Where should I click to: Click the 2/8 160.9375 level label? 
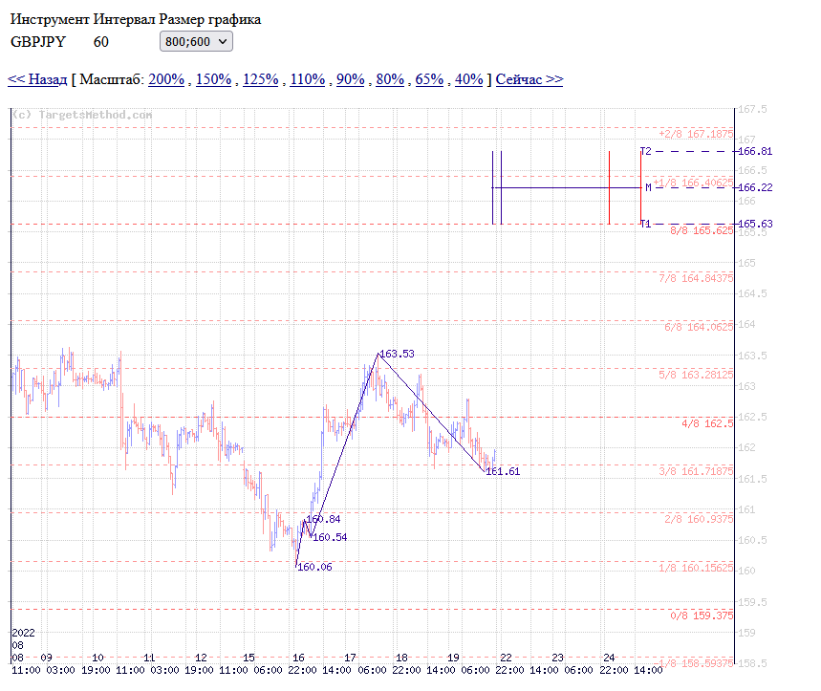coord(699,519)
